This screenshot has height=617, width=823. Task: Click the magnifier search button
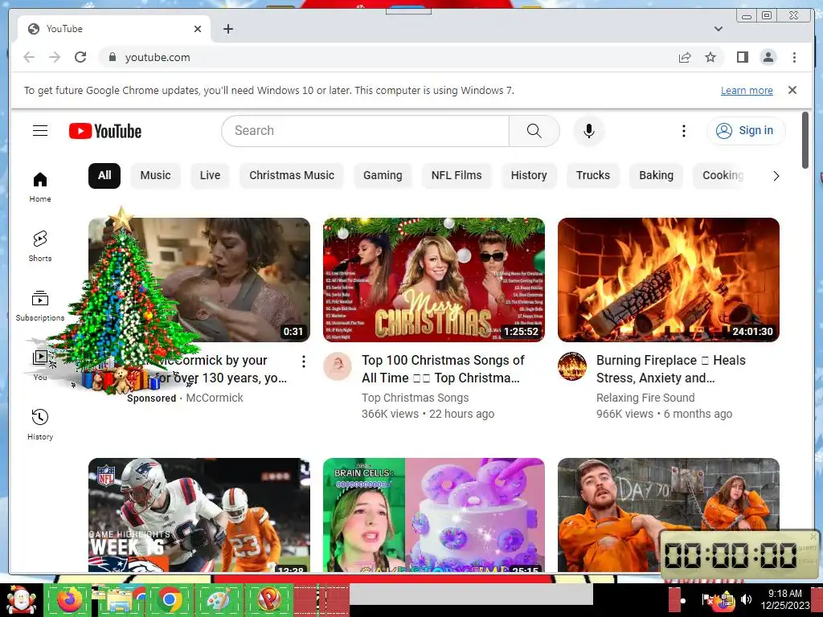click(534, 131)
